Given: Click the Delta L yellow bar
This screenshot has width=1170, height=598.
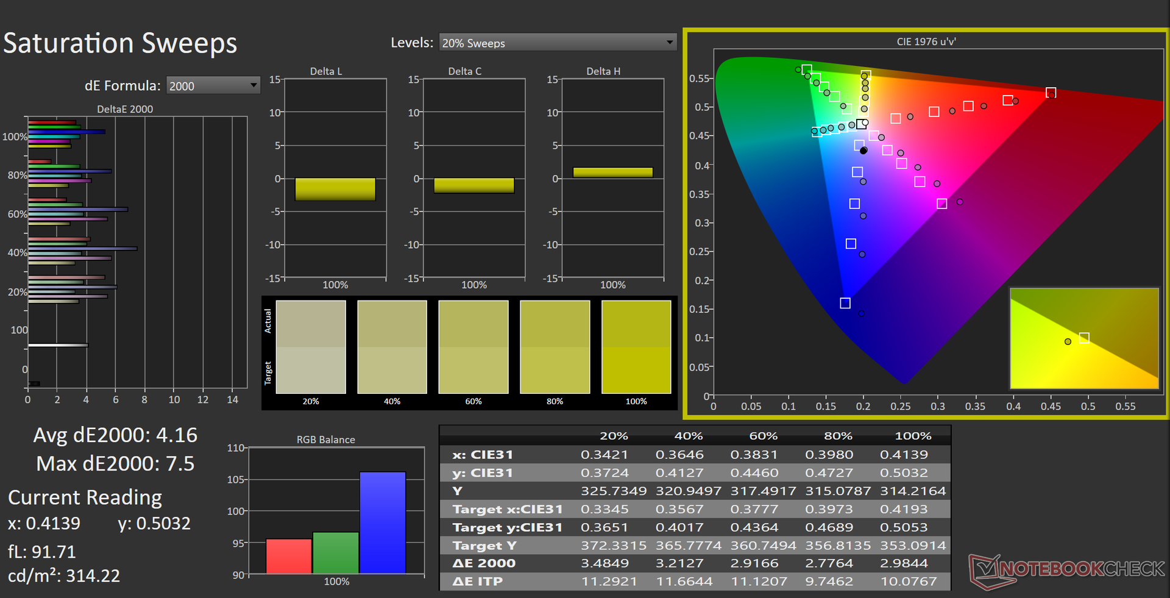Looking at the screenshot, I should click(x=335, y=189).
